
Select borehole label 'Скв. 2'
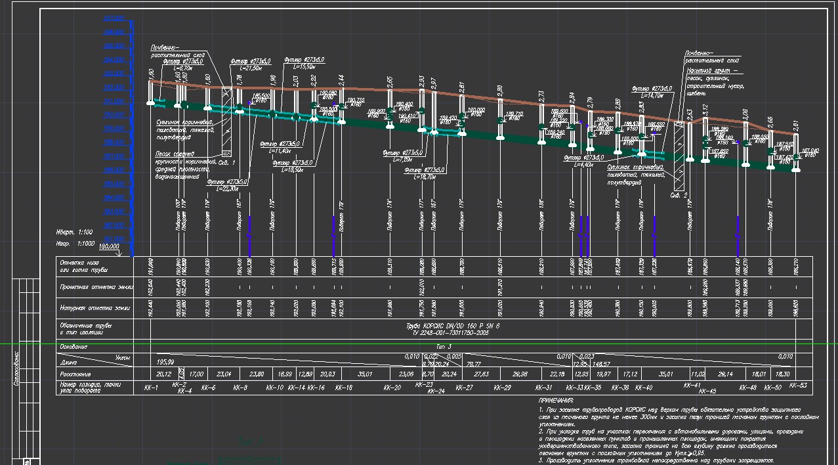678,196
